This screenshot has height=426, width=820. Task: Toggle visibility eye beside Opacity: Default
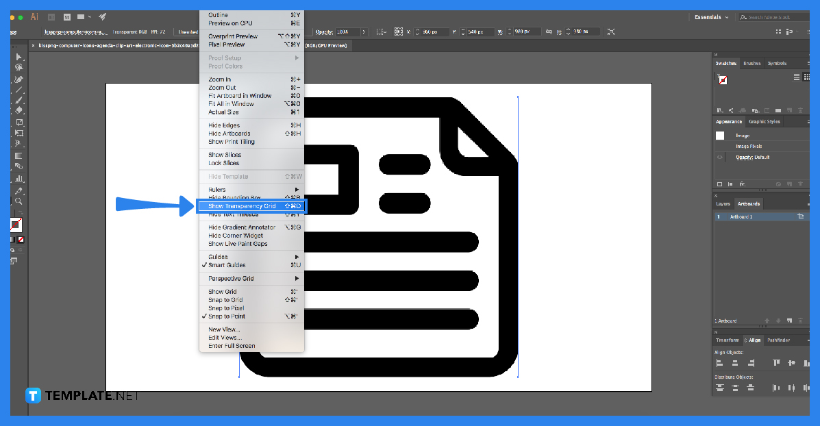(719, 157)
